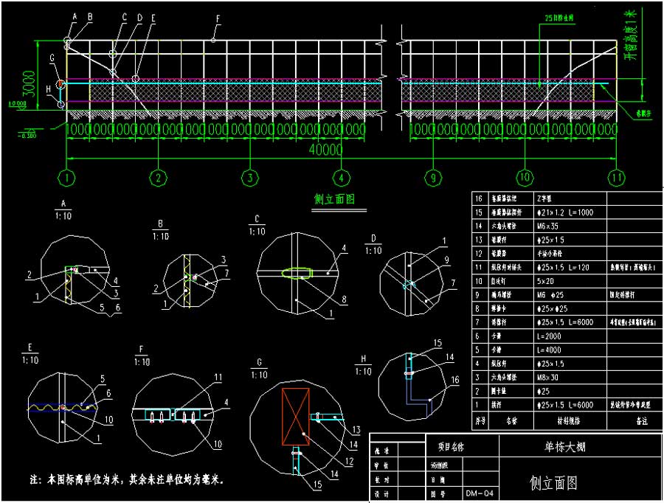Click callout letter H left of the elevation
664x503 pixels.
point(48,89)
